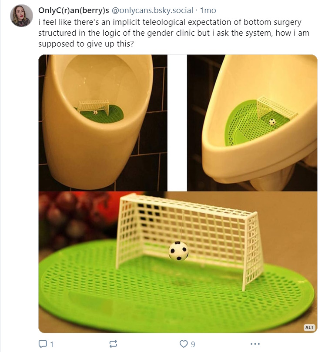Open the OnlyC(r)an(berry)s profile avatar
325x352 pixels.
[x=22, y=16]
